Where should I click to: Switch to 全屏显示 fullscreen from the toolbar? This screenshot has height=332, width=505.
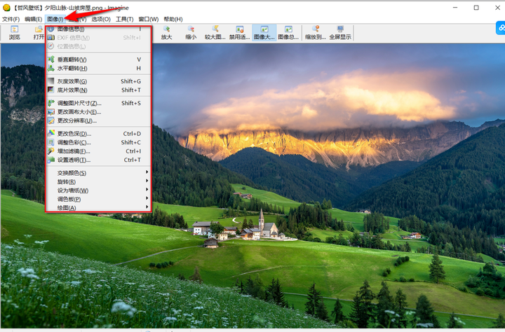(x=340, y=32)
